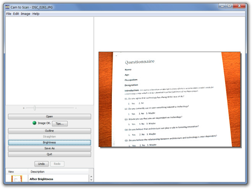Click the green Image OK status indicator

point(34,123)
